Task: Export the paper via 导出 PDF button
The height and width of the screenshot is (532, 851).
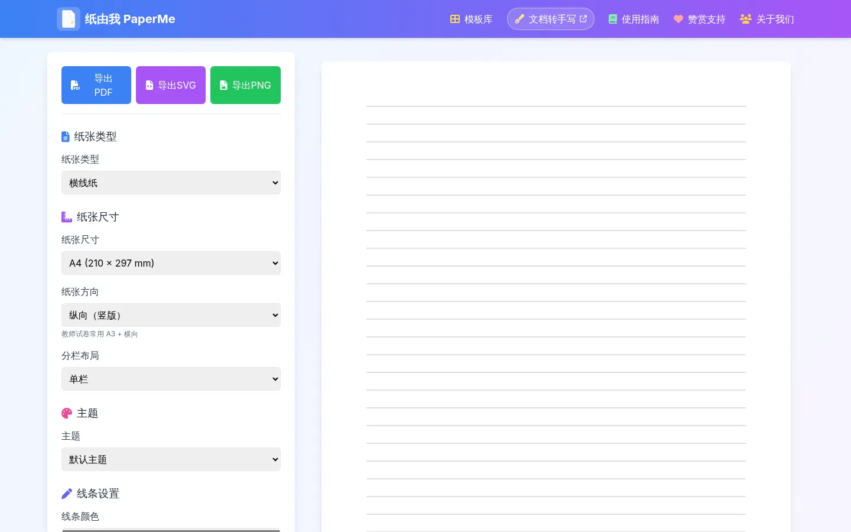Action: pos(96,85)
